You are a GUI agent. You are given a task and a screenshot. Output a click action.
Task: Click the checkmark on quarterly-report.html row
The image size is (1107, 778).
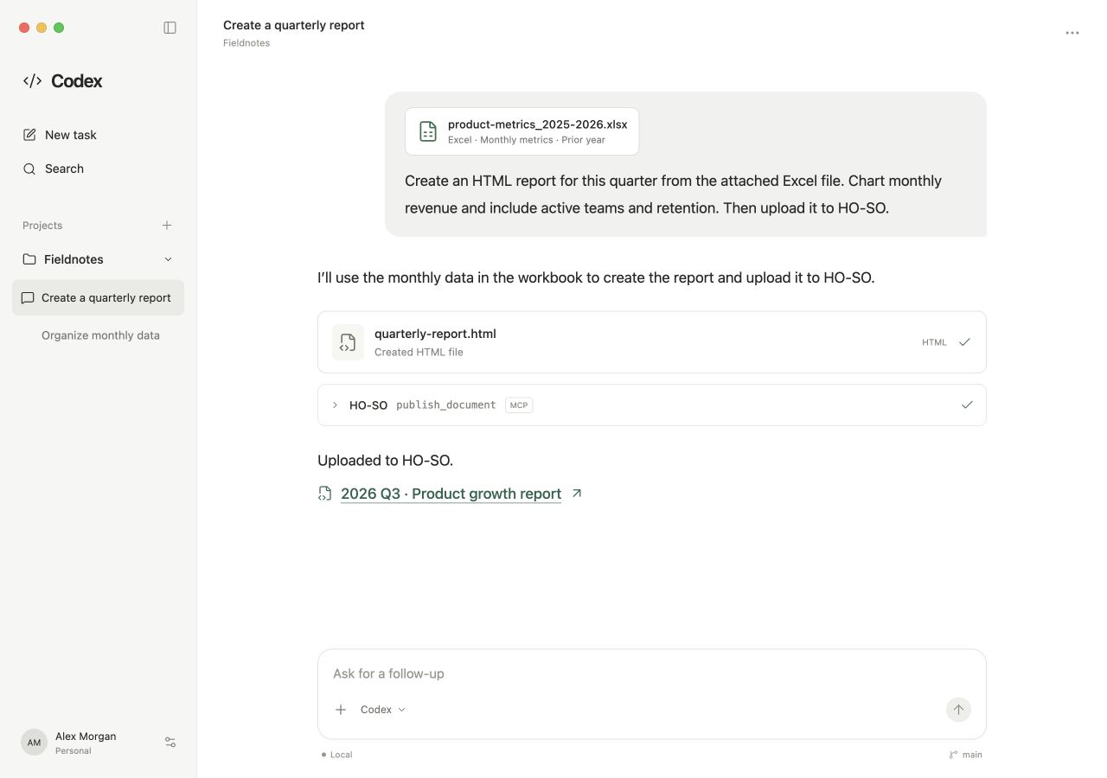(964, 342)
